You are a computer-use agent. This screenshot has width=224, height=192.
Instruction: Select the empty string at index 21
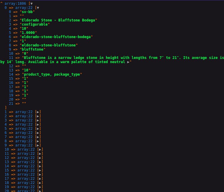(x=24, y=104)
